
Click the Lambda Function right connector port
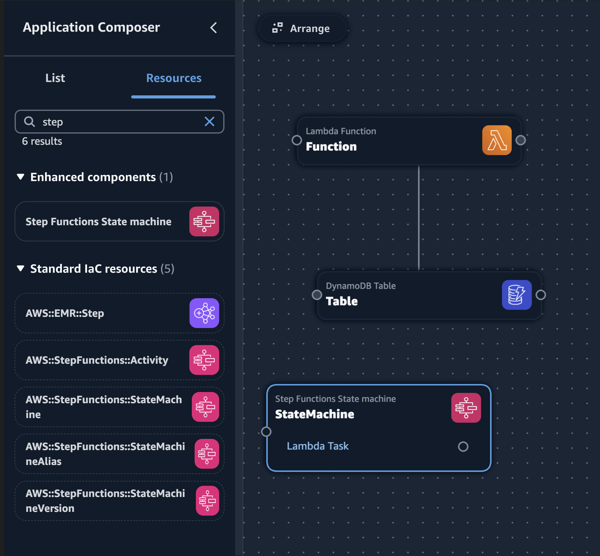point(521,140)
